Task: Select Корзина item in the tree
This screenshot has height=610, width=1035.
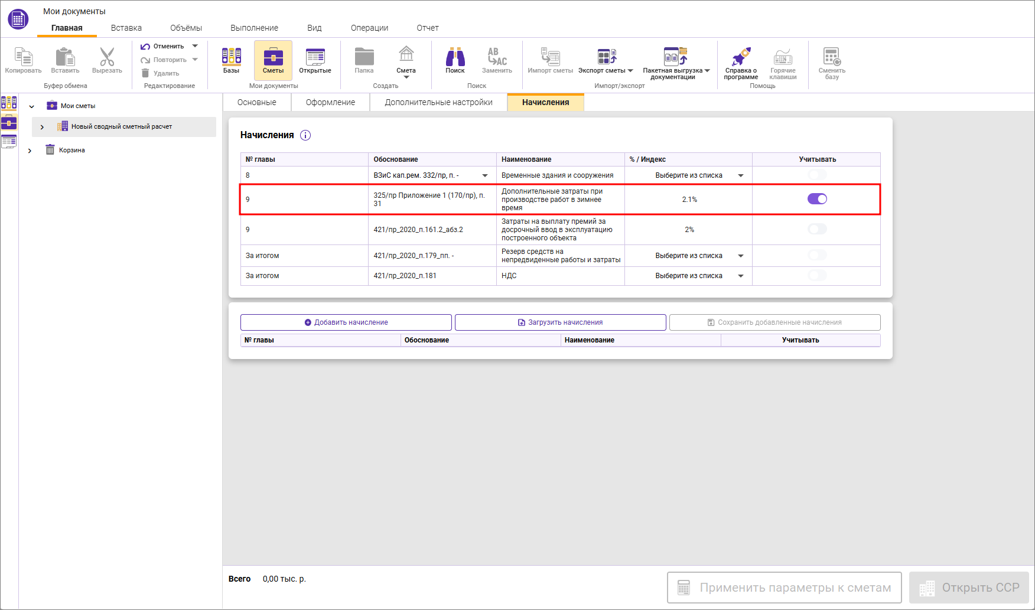Action: pos(71,150)
